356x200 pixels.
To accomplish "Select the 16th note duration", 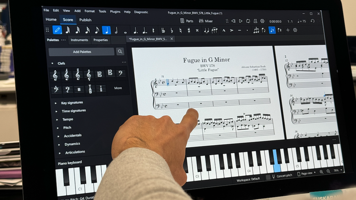I will [x=87, y=30].
